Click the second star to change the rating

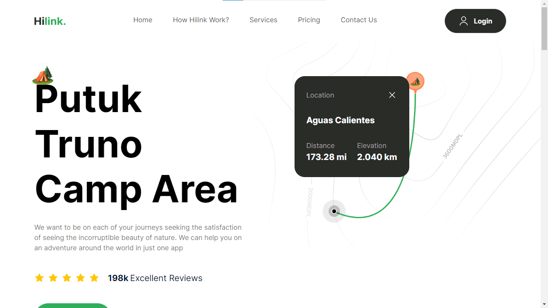(53, 278)
